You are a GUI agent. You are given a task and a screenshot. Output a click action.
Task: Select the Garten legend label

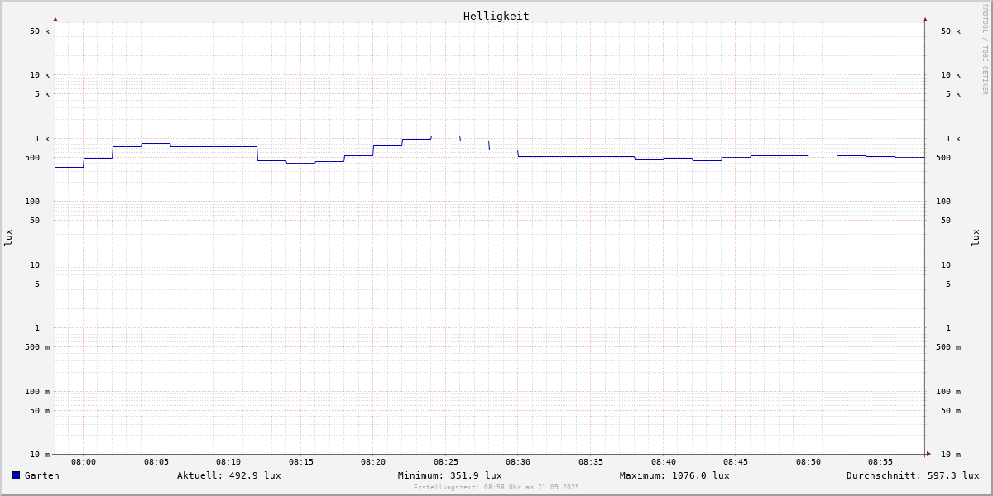pyautogui.click(x=41, y=475)
